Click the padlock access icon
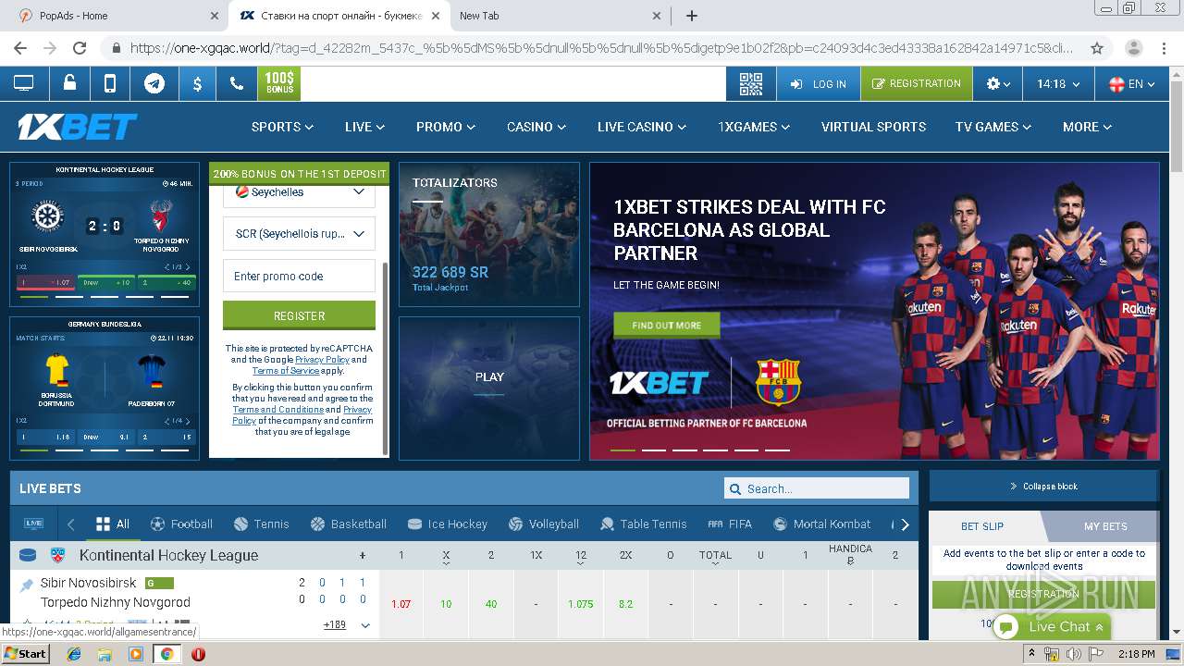Viewport: 1184px width, 666px height. point(69,83)
